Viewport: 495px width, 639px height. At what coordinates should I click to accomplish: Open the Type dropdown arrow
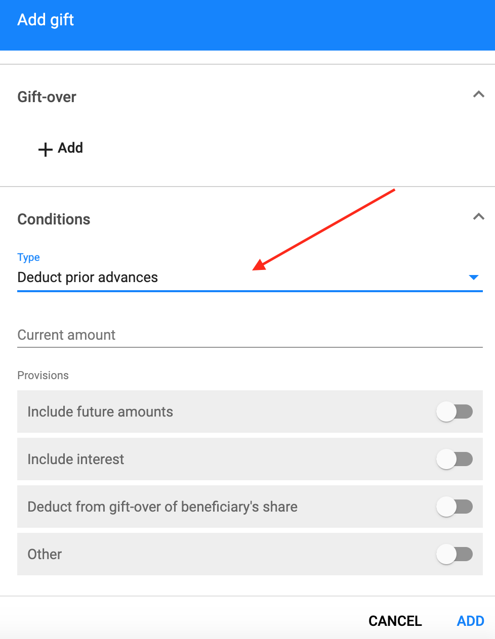[x=474, y=278]
